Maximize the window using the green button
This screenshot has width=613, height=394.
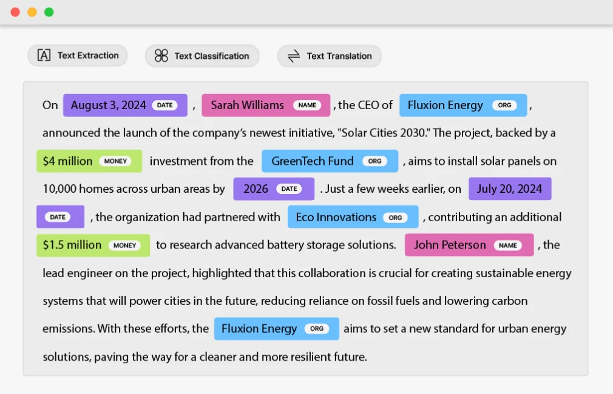coord(49,12)
